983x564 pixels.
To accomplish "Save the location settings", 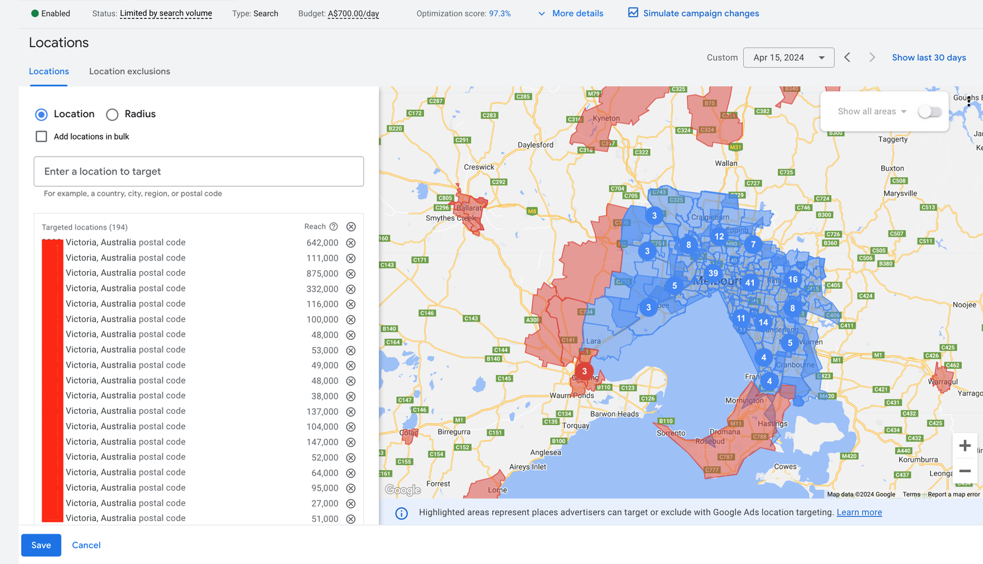I will tap(41, 545).
